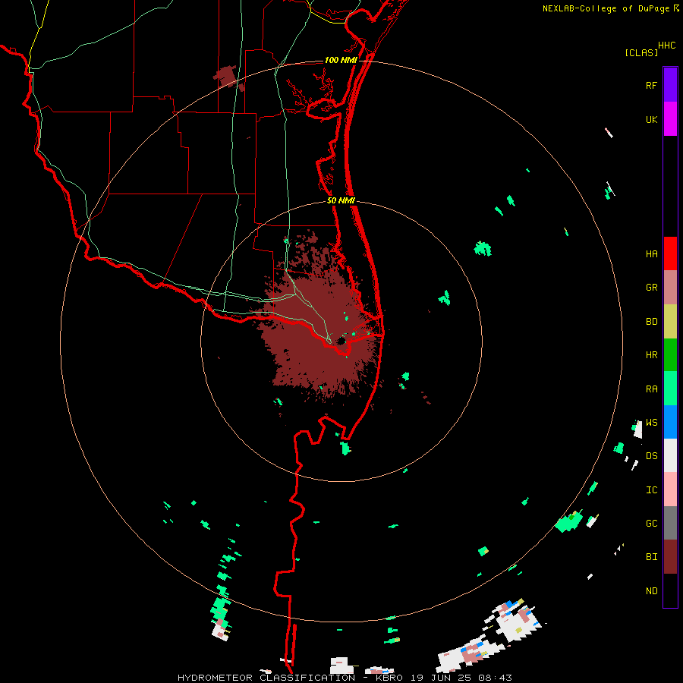Click the 'GR' legend label

652,288
